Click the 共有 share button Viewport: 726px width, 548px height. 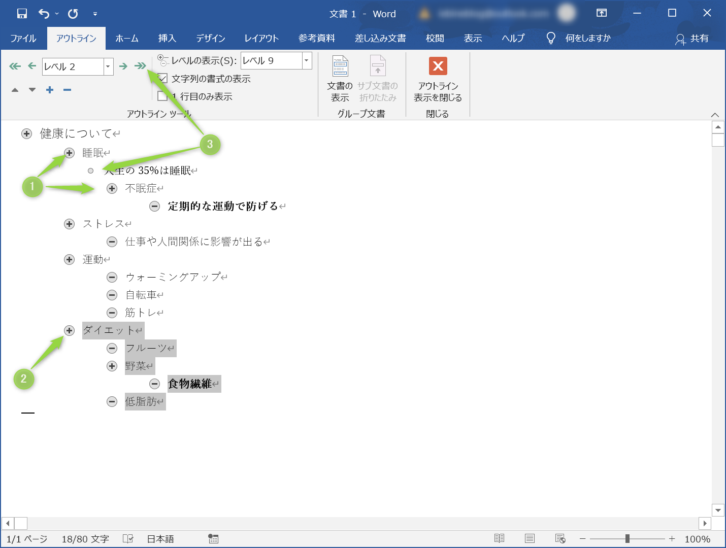pyautogui.click(x=692, y=39)
